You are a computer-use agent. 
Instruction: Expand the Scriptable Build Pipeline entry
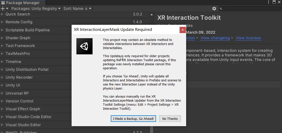[2, 30]
